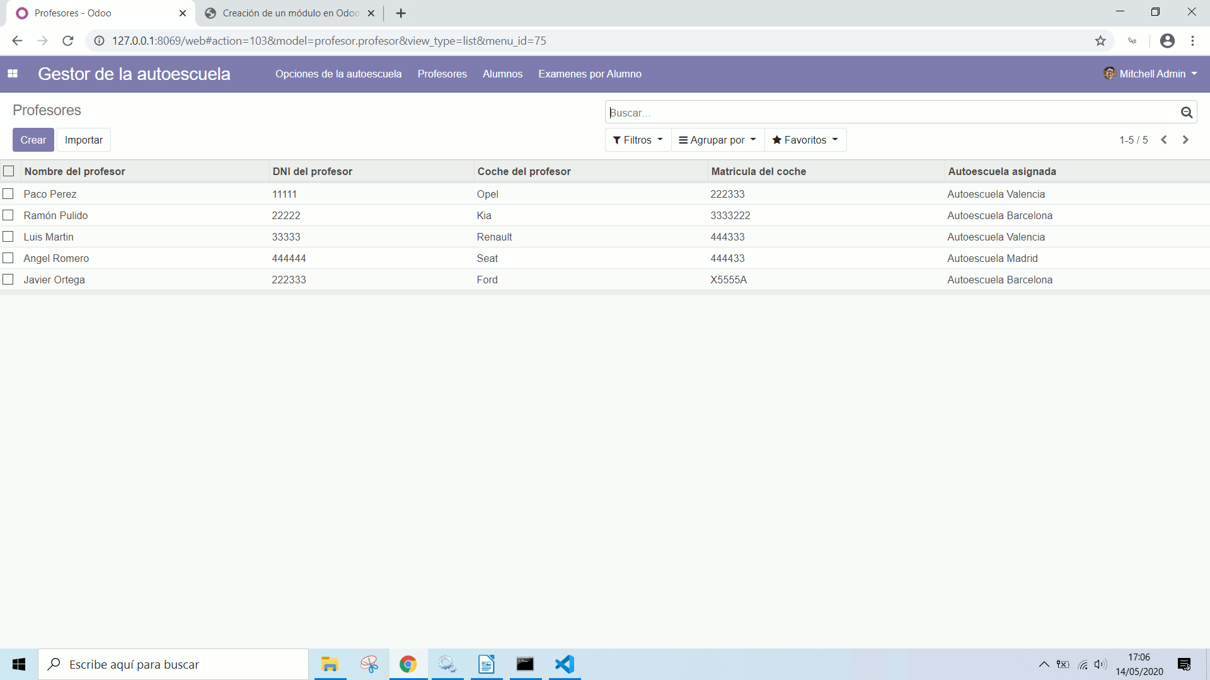Expand the Filtros dropdown
The height and width of the screenshot is (680, 1210).
(637, 140)
